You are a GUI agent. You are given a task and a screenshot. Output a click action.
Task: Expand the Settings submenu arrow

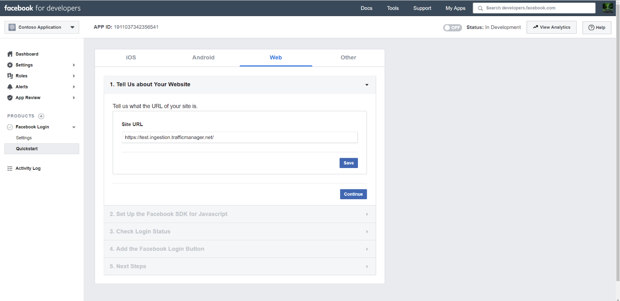[x=74, y=65]
